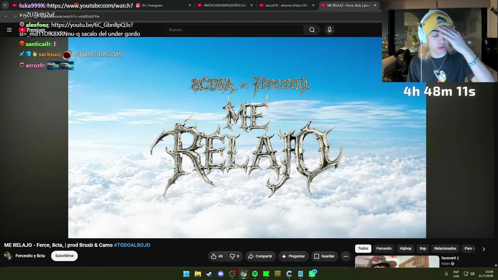Switch to the MÚSICADEUNPEQUEÑOCUAR browser tab

coord(225,5)
